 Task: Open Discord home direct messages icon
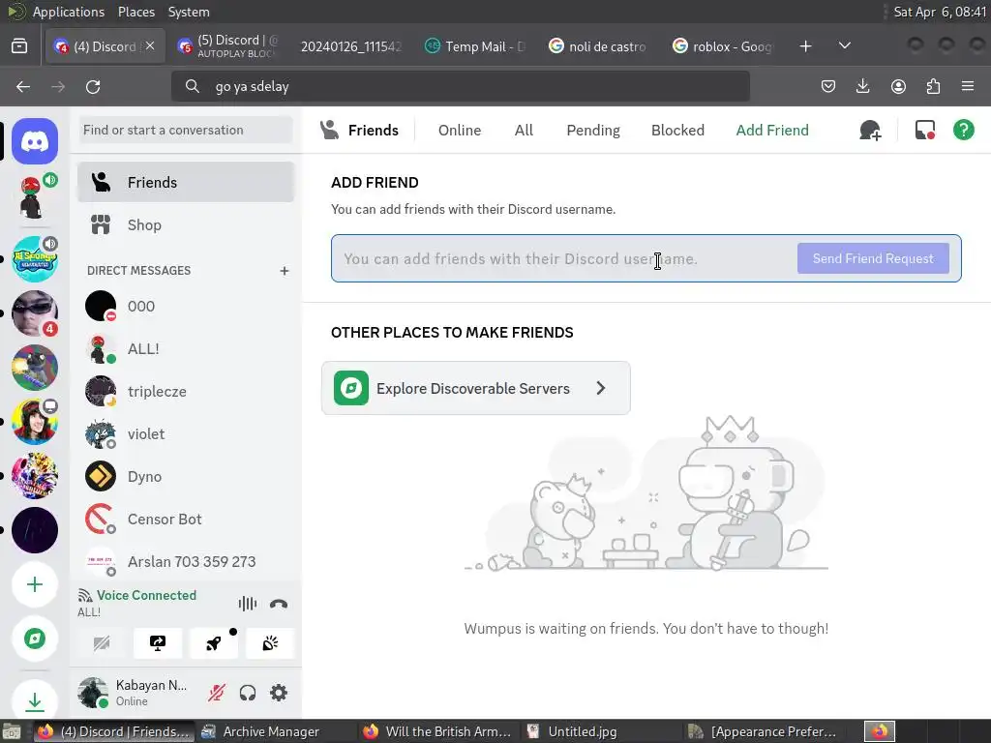[35, 141]
